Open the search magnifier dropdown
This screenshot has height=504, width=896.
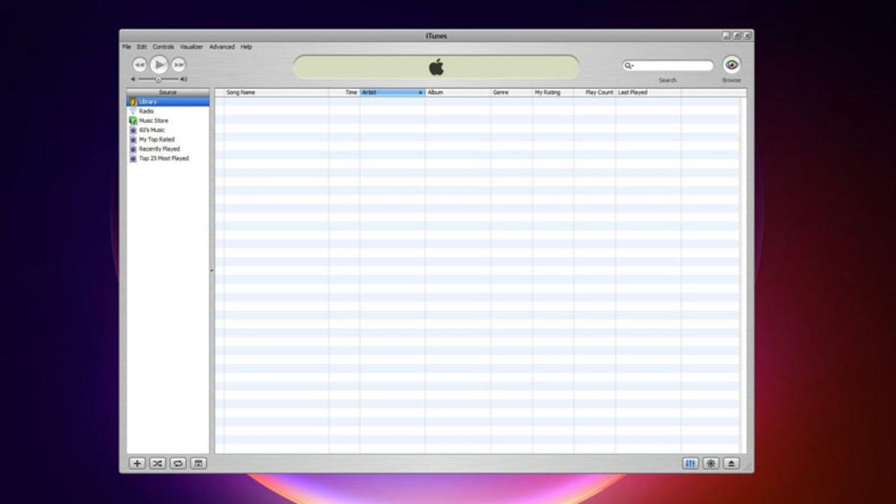[629, 66]
